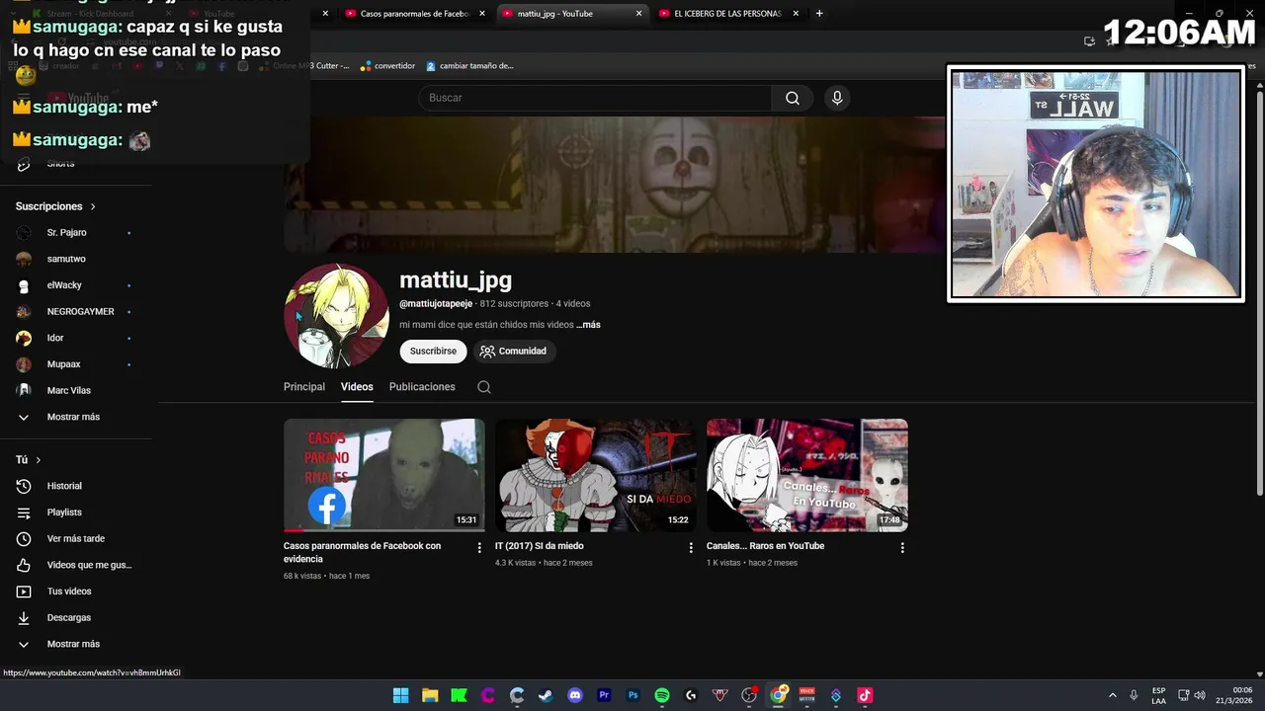Open Chrome from the taskbar
1265x711 pixels.
pos(779,695)
